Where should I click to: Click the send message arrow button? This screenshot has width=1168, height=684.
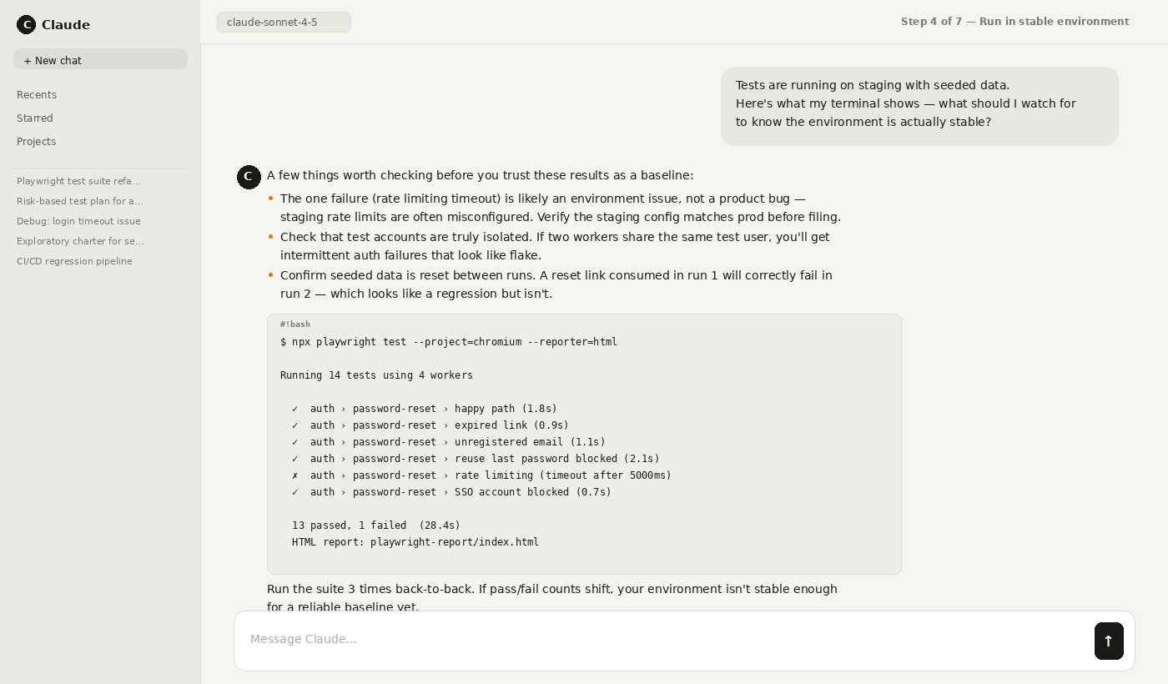pos(1109,641)
